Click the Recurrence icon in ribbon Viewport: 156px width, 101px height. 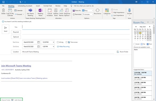[x=98, y=10]
